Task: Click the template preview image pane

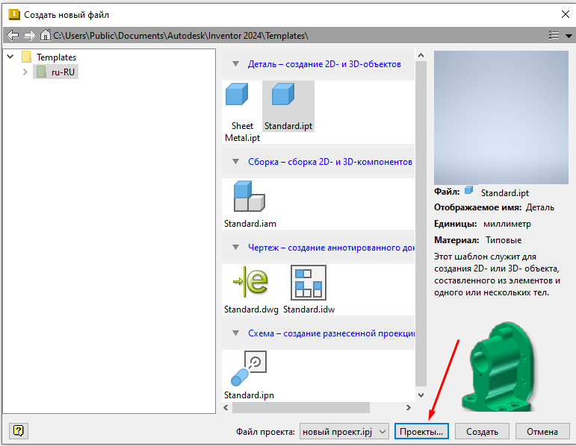Action: [x=501, y=117]
